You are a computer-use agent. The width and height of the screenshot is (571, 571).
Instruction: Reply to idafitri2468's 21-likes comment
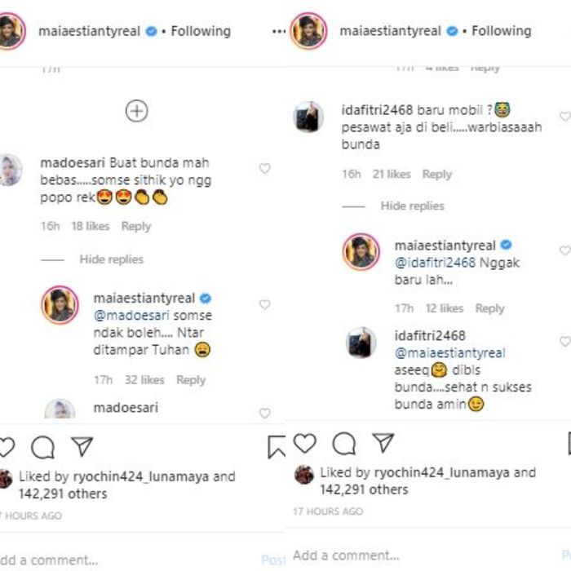436,174
